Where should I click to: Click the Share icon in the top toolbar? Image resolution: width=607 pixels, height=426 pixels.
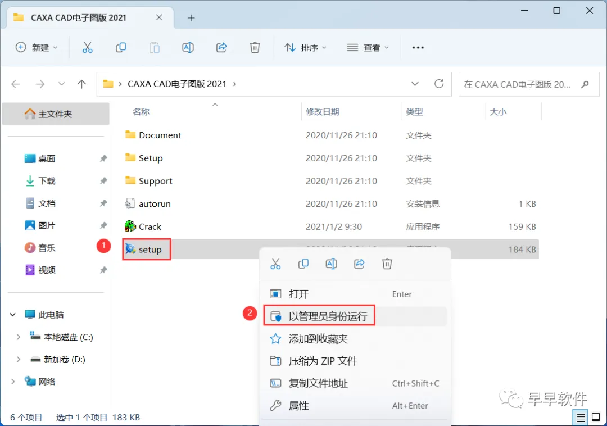point(221,48)
